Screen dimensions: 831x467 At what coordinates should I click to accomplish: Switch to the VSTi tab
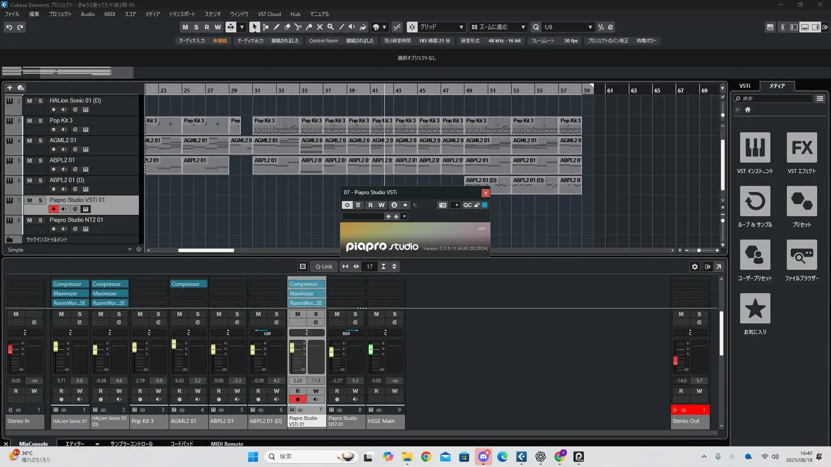coord(744,86)
